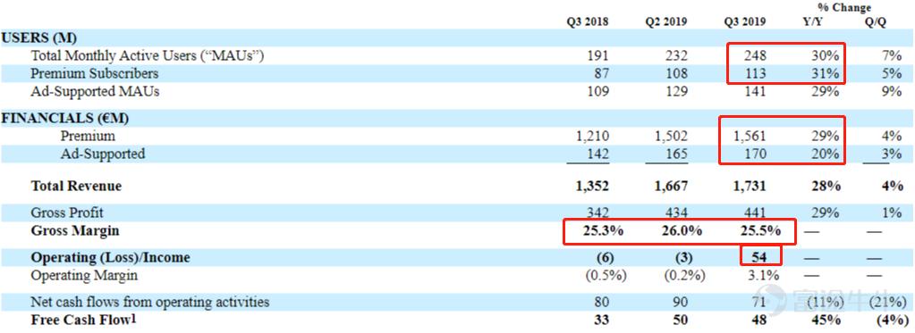This screenshot has height=333, width=915.
Task: Click the Free Cash Flow row label
Action: pyautogui.click(x=87, y=320)
